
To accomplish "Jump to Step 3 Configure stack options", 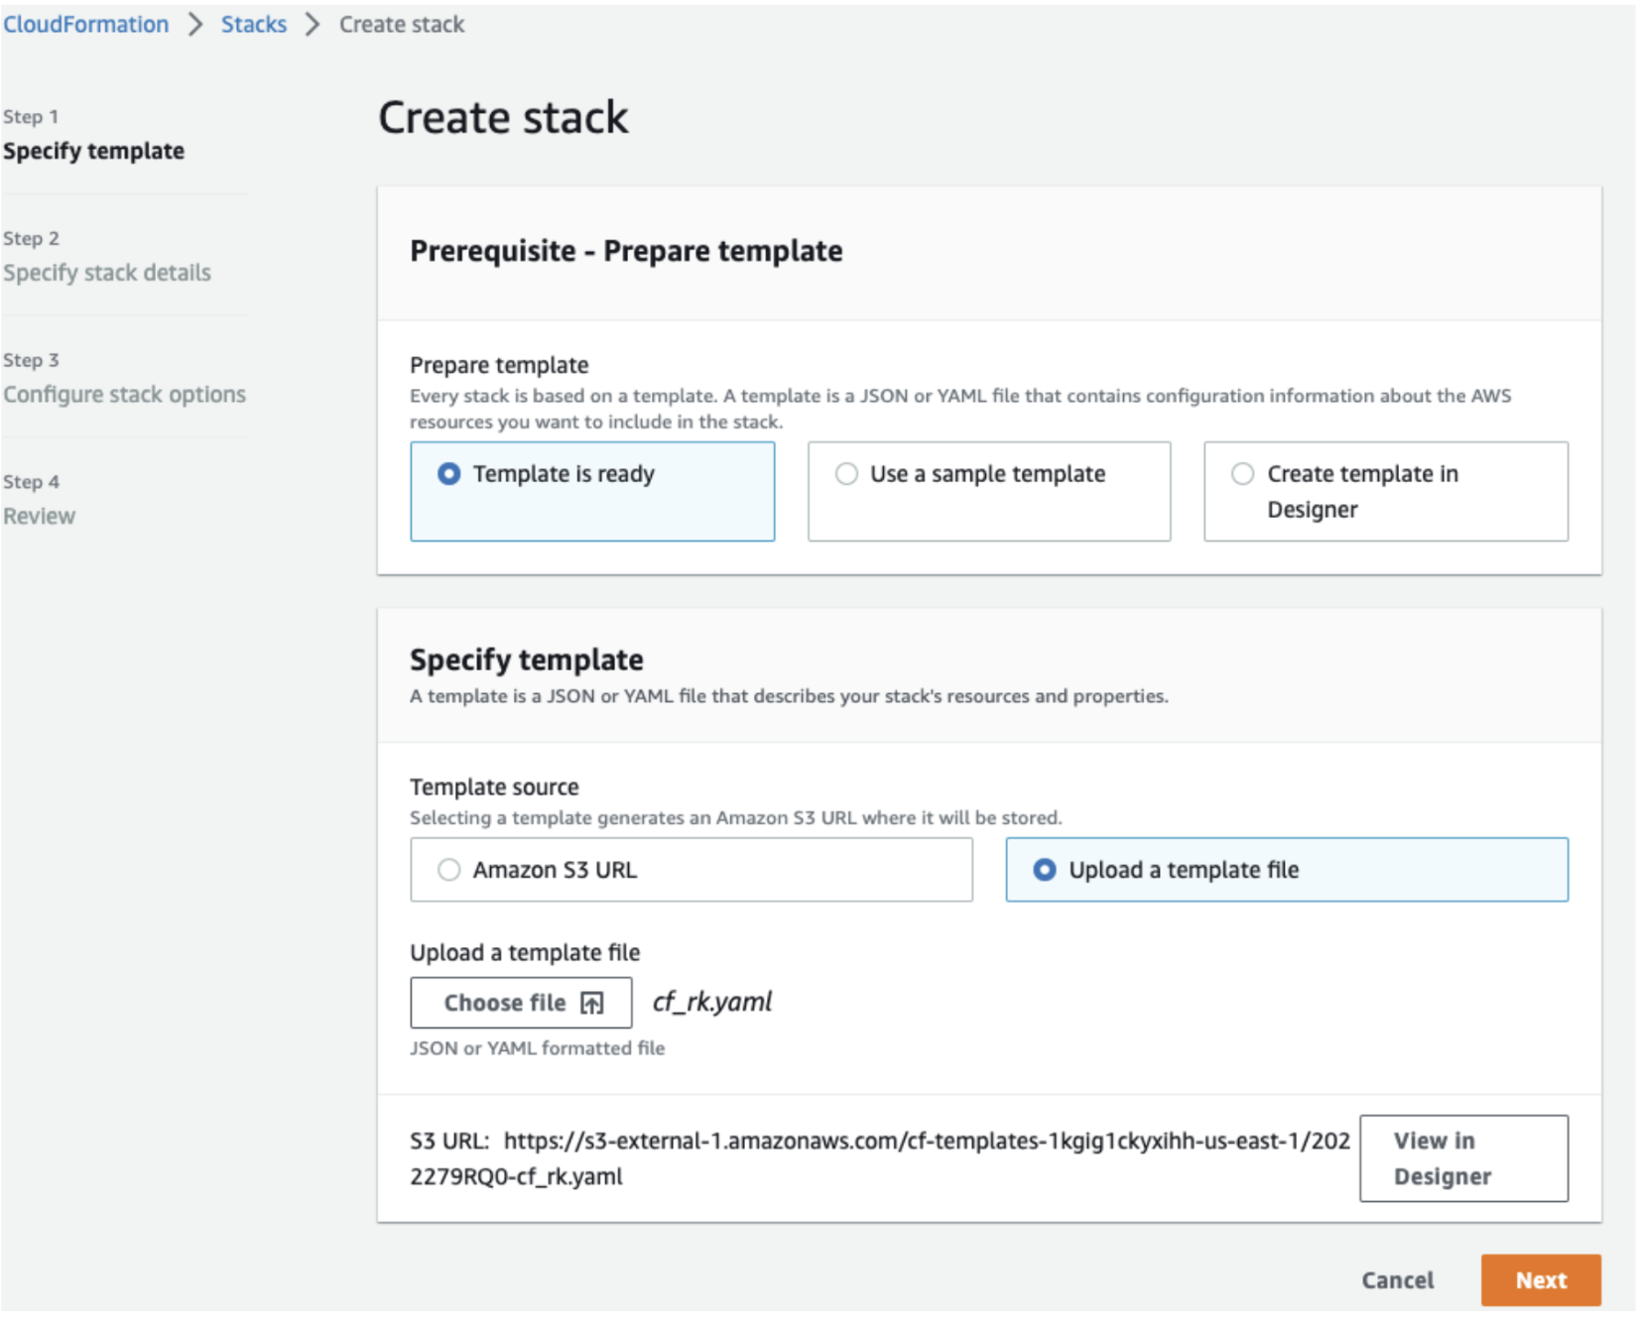I will point(125,394).
